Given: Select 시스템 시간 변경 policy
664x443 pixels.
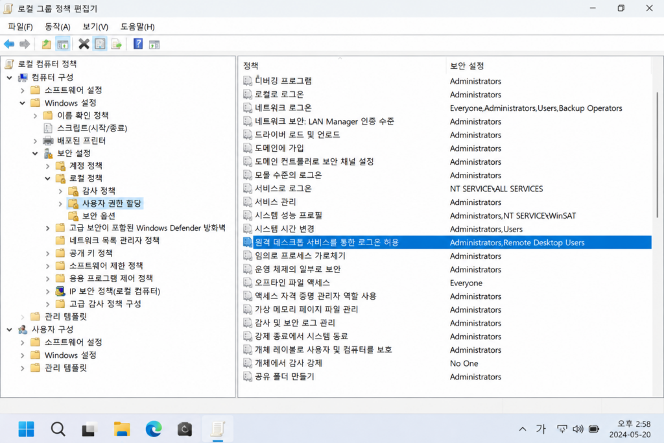Looking at the screenshot, I should click(x=284, y=229).
